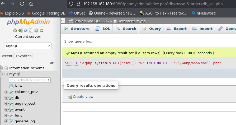Open the event table
Image resolution: width=236 pixels, height=125 pixels.
20,109
